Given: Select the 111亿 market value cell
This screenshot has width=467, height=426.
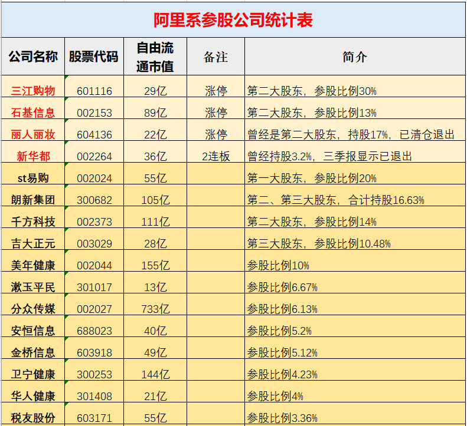Looking at the screenshot, I should (155, 217).
